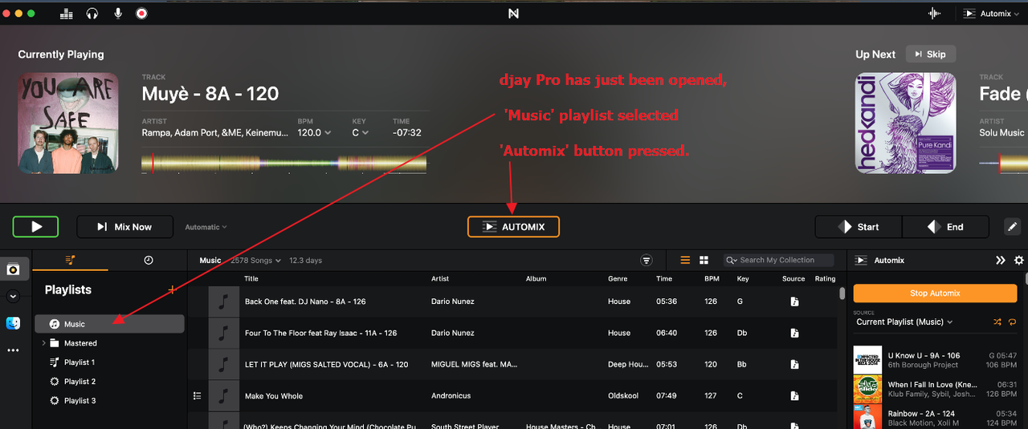Switch library to grid view
This screenshot has height=429, width=1028.
coord(704,260)
